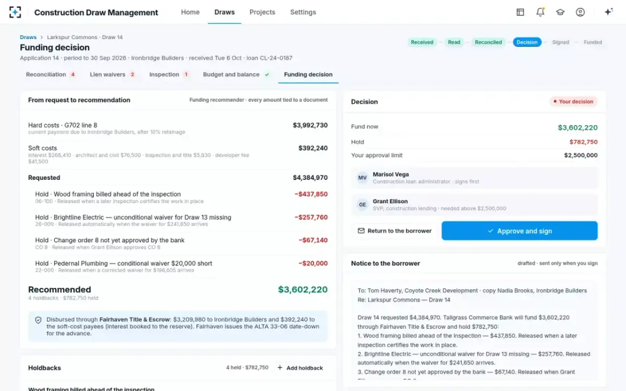Viewport: 626px width, 391px height.
Task: Select the Funding decision tab
Action: pos(308,75)
